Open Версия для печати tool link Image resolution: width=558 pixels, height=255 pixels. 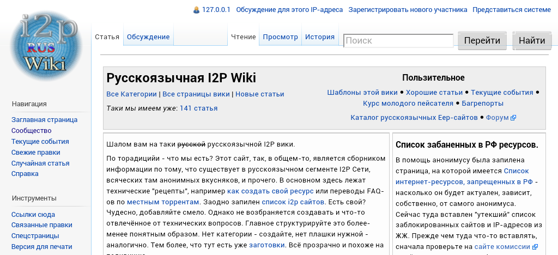[x=41, y=247]
